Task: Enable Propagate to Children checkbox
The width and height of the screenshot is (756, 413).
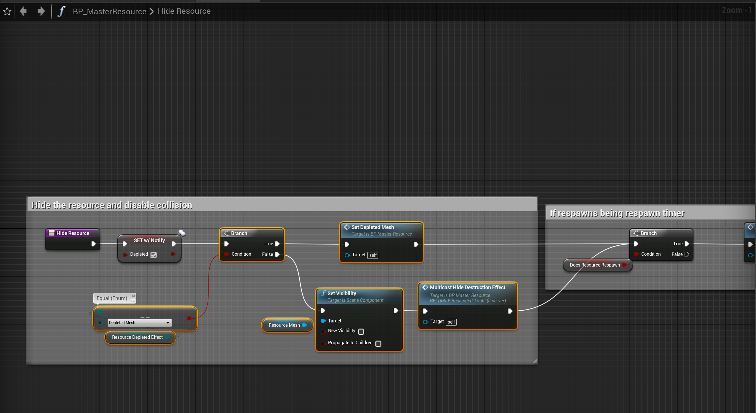Action: (x=378, y=343)
